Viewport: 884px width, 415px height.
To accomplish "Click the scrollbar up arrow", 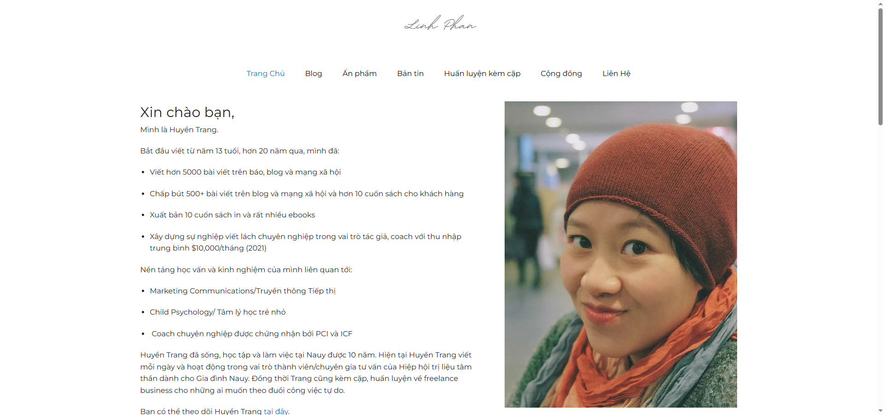I will [880, 4].
